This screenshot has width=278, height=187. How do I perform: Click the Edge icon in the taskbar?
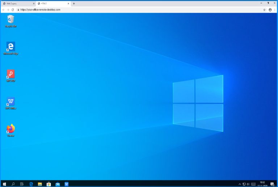click(31, 184)
